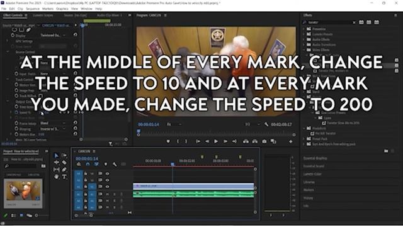Switch to Lumetri Scopes tab
This screenshot has width=403, height=226.
click(x=43, y=15)
